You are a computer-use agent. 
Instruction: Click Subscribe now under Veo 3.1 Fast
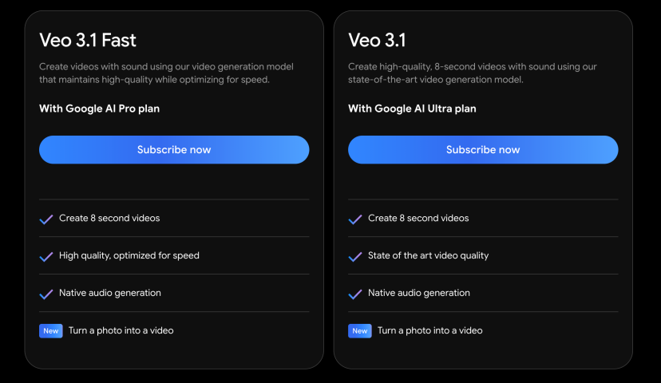[174, 150]
